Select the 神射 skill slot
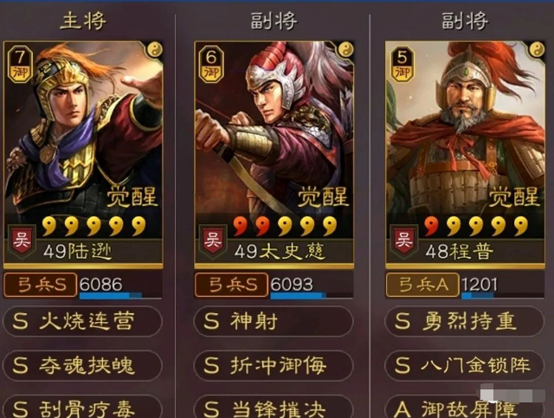The image size is (554, 418). pyautogui.click(x=274, y=321)
